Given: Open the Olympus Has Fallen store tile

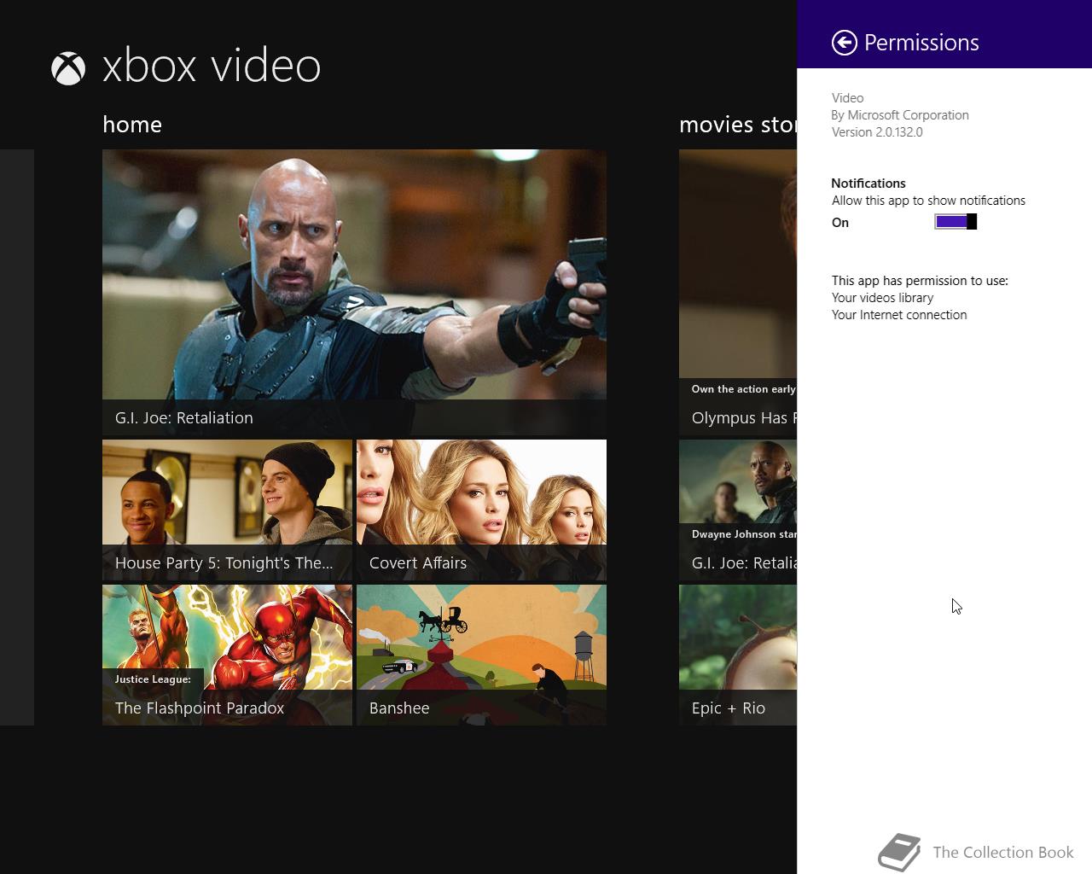Looking at the screenshot, I should pyautogui.click(x=738, y=292).
